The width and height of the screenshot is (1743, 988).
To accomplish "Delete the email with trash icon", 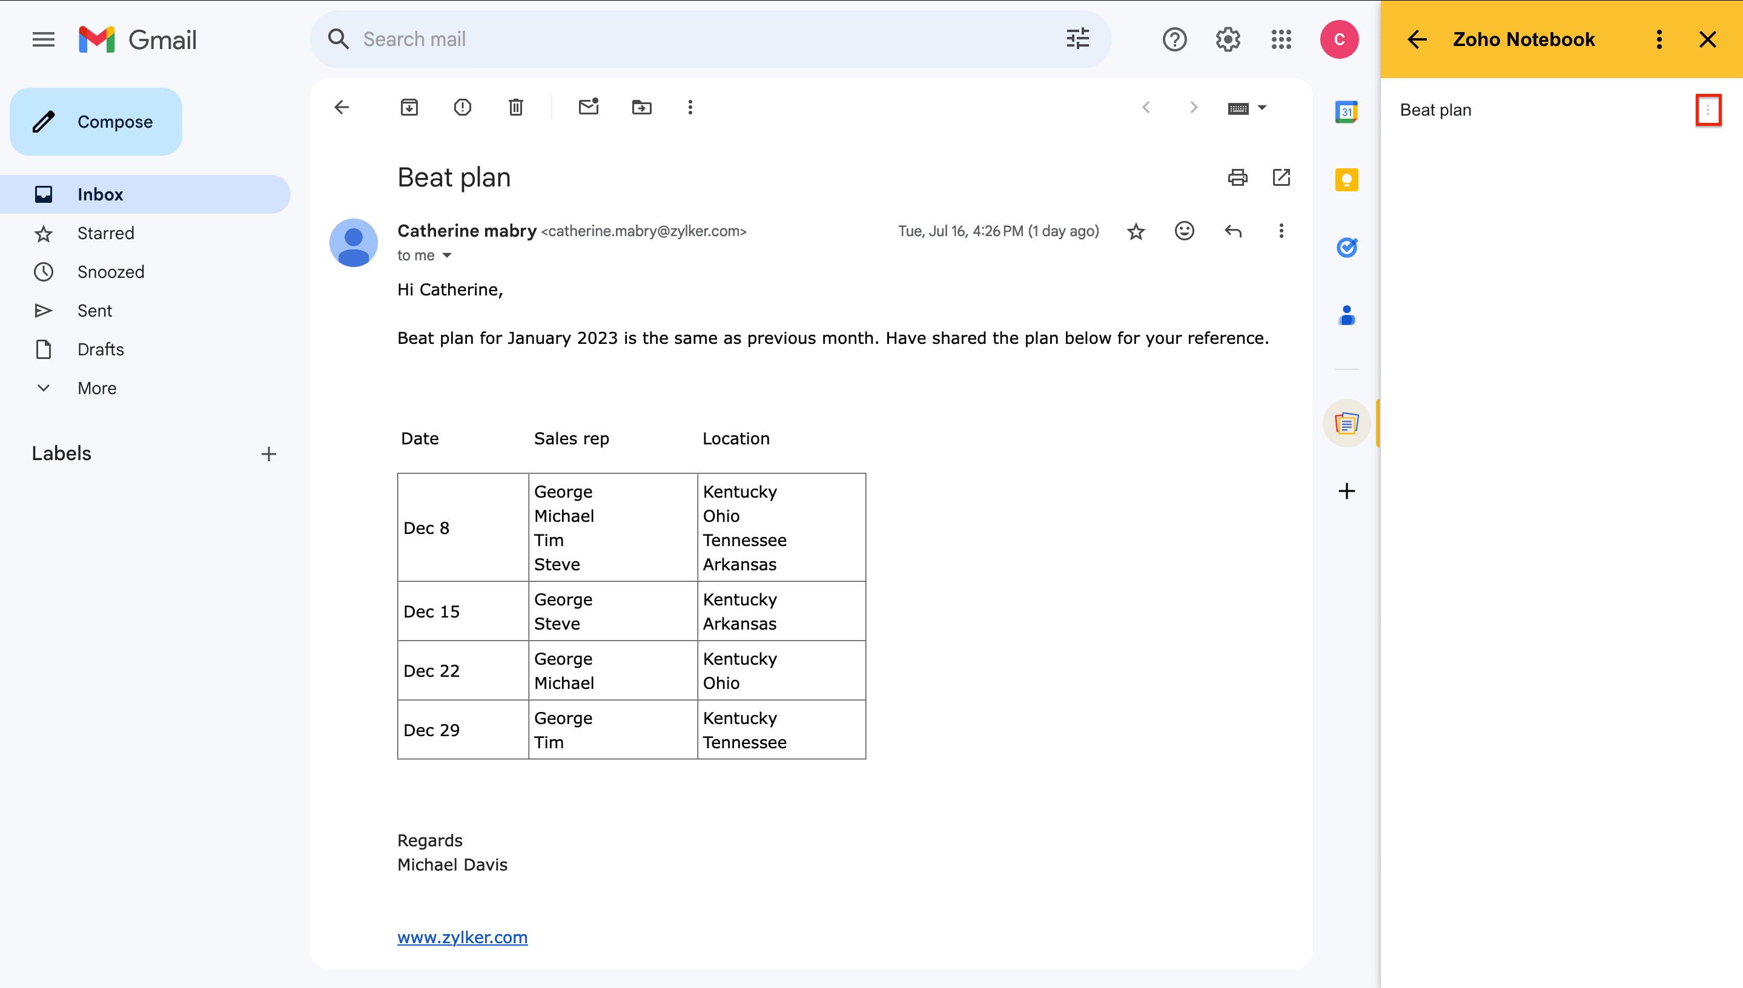I will tap(516, 107).
